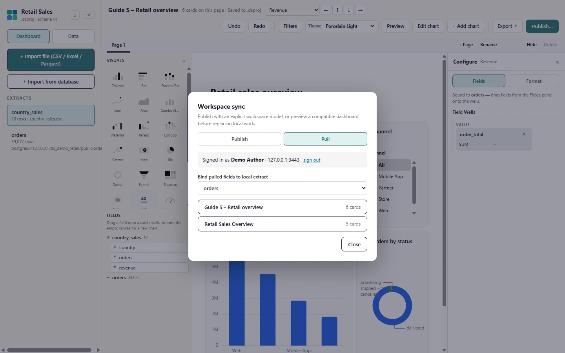This screenshot has width=565, height=353.
Task: Pull the Retail Sales Overview dashboard
Action: click(x=282, y=224)
